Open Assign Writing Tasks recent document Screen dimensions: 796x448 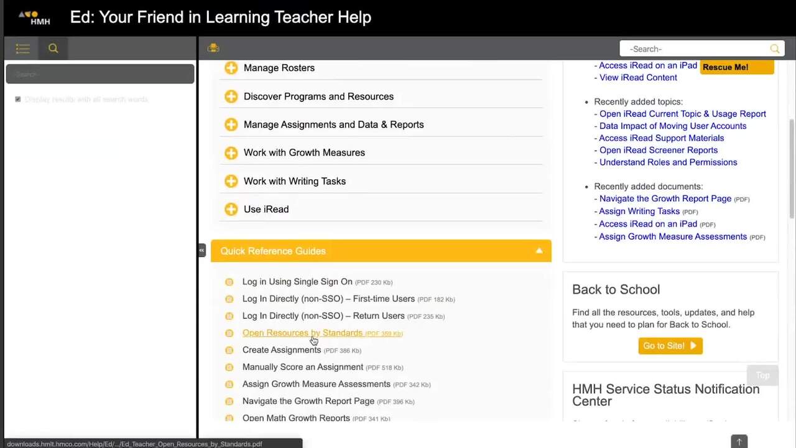639,212
